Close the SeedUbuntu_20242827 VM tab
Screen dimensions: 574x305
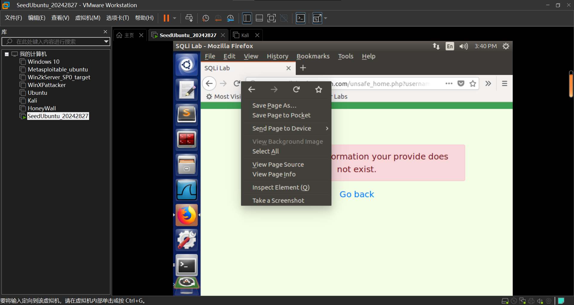pyautogui.click(x=223, y=35)
